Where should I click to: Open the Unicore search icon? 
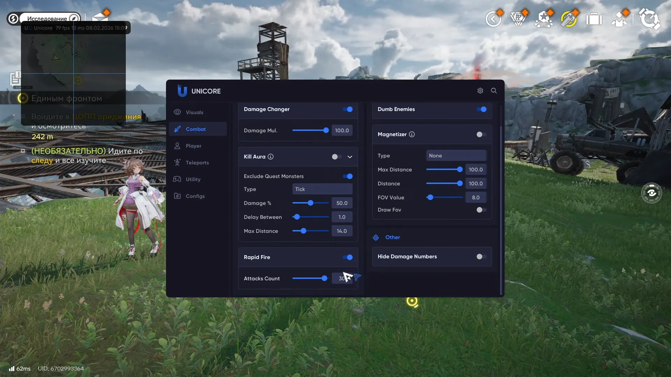coord(494,90)
